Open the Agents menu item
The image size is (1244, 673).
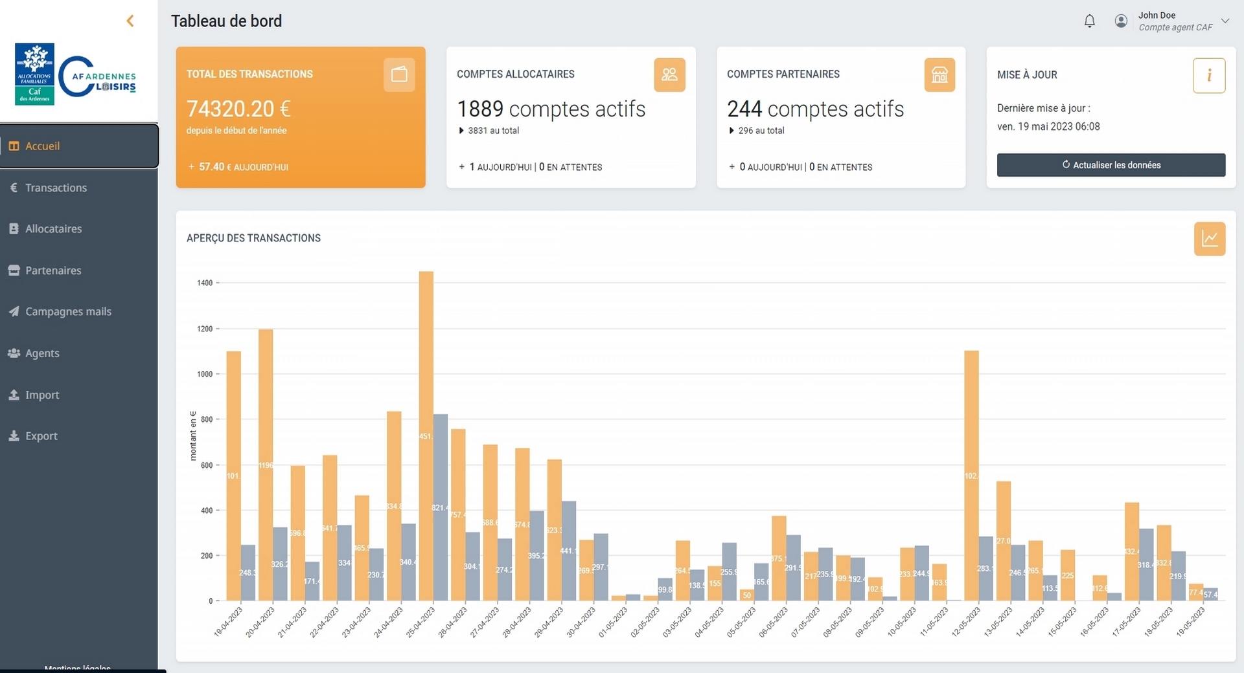click(x=79, y=353)
